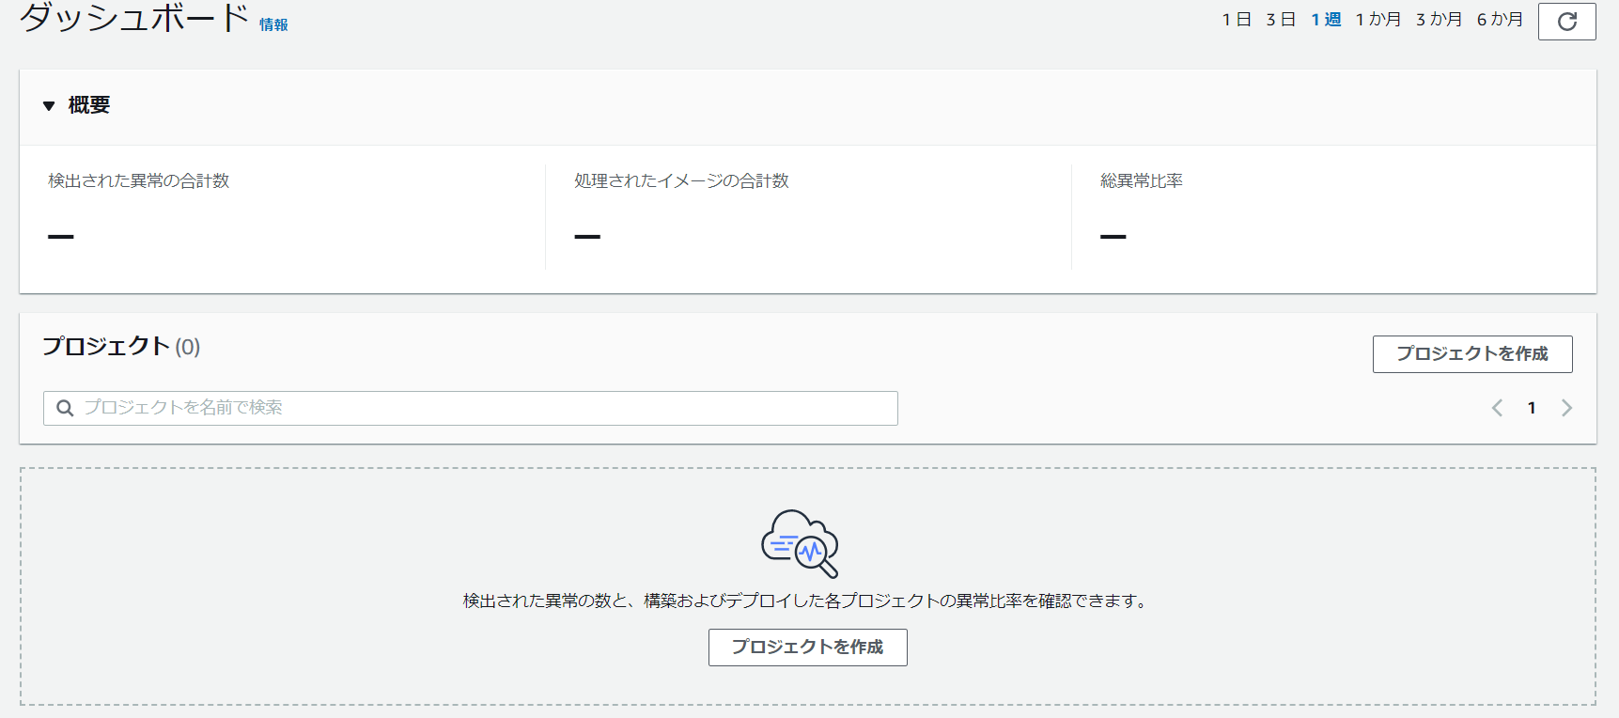Viewport: 1619px width, 718px height.
Task: Go to next page arrow
Action: coord(1566,408)
